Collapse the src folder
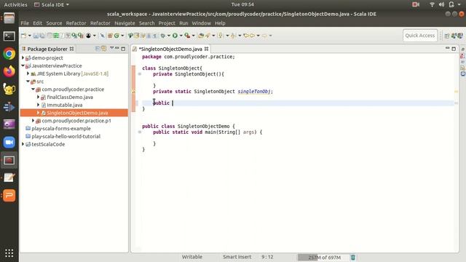466x262 pixels. [28, 82]
